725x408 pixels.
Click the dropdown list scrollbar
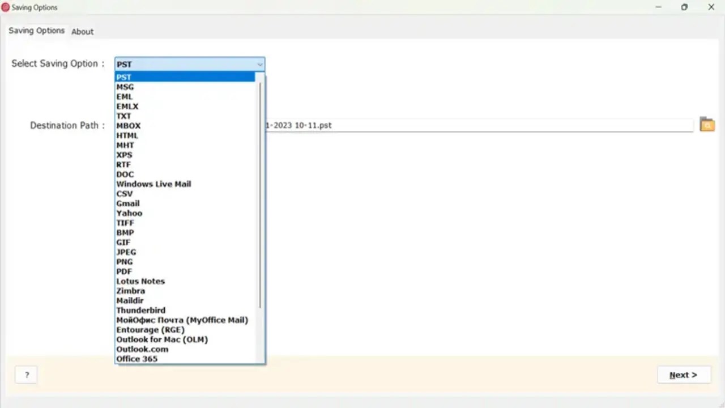pos(260,195)
